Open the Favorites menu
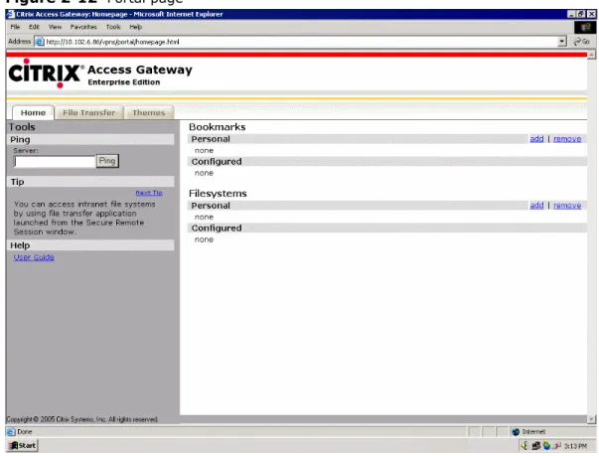This screenshot has width=599, height=456. [x=83, y=27]
